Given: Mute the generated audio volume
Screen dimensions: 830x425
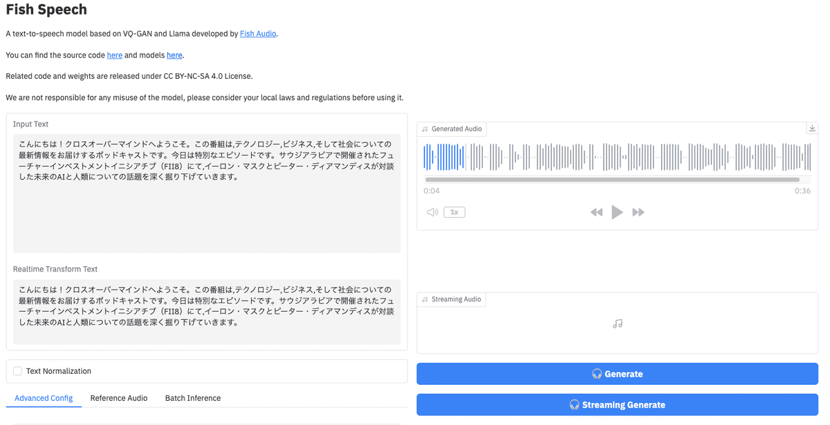Looking at the screenshot, I should (x=432, y=211).
